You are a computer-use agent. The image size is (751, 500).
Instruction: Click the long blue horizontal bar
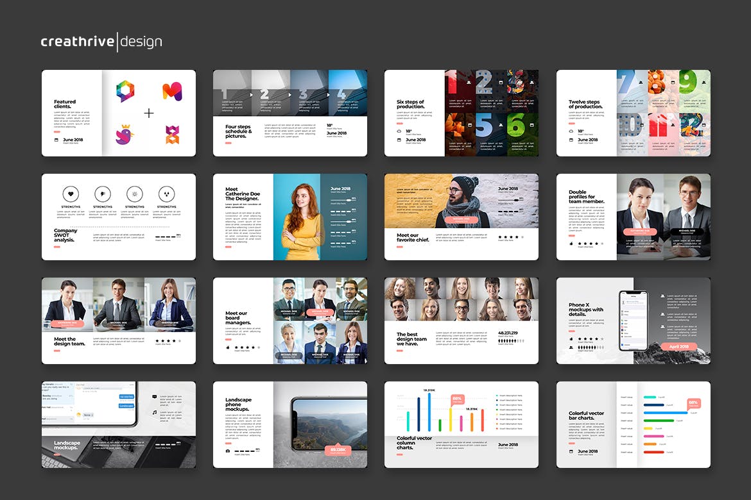click(665, 413)
